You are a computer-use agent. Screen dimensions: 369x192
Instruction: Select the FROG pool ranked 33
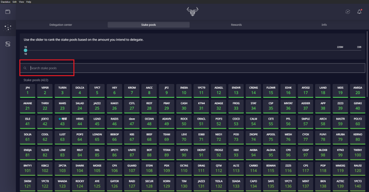(236, 106)
